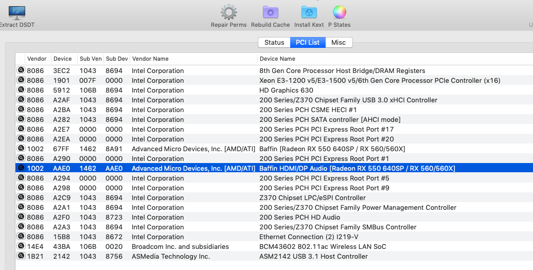The height and width of the screenshot is (270, 533).
Task: Click magnifier icon for Baffin HDMI/DP Audio row
Action: [x=21, y=168]
